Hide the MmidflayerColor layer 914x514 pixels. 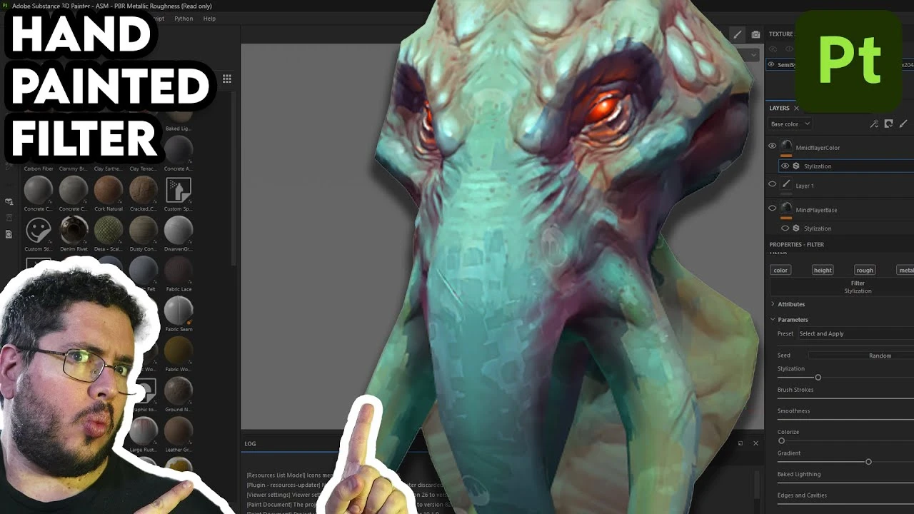pos(772,146)
